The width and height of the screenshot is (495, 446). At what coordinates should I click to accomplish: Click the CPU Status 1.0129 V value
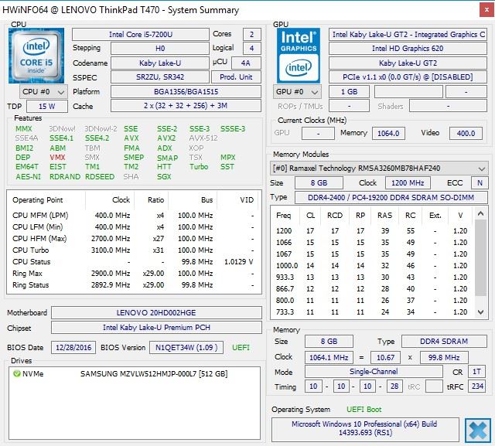pyautogui.click(x=239, y=262)
